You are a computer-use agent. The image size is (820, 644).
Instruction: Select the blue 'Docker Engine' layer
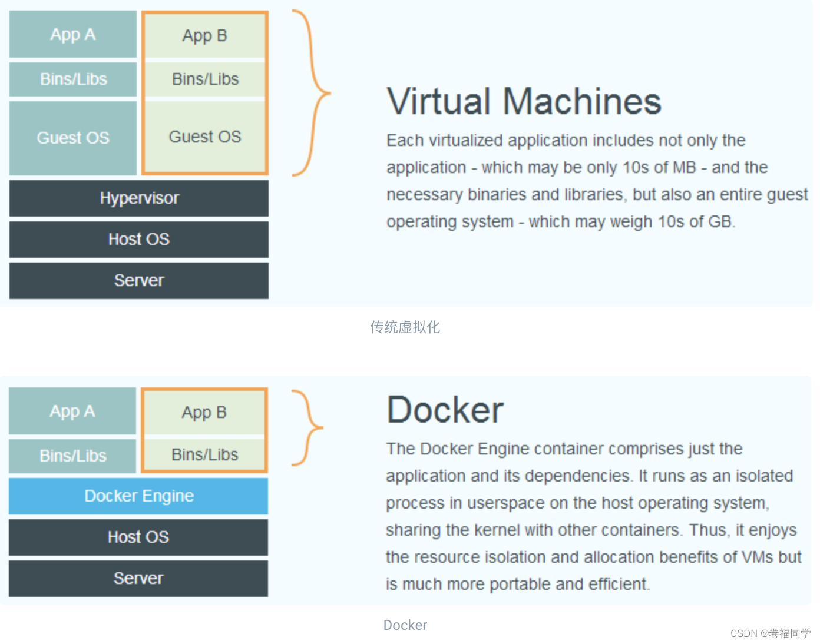[x=138, y=496]
